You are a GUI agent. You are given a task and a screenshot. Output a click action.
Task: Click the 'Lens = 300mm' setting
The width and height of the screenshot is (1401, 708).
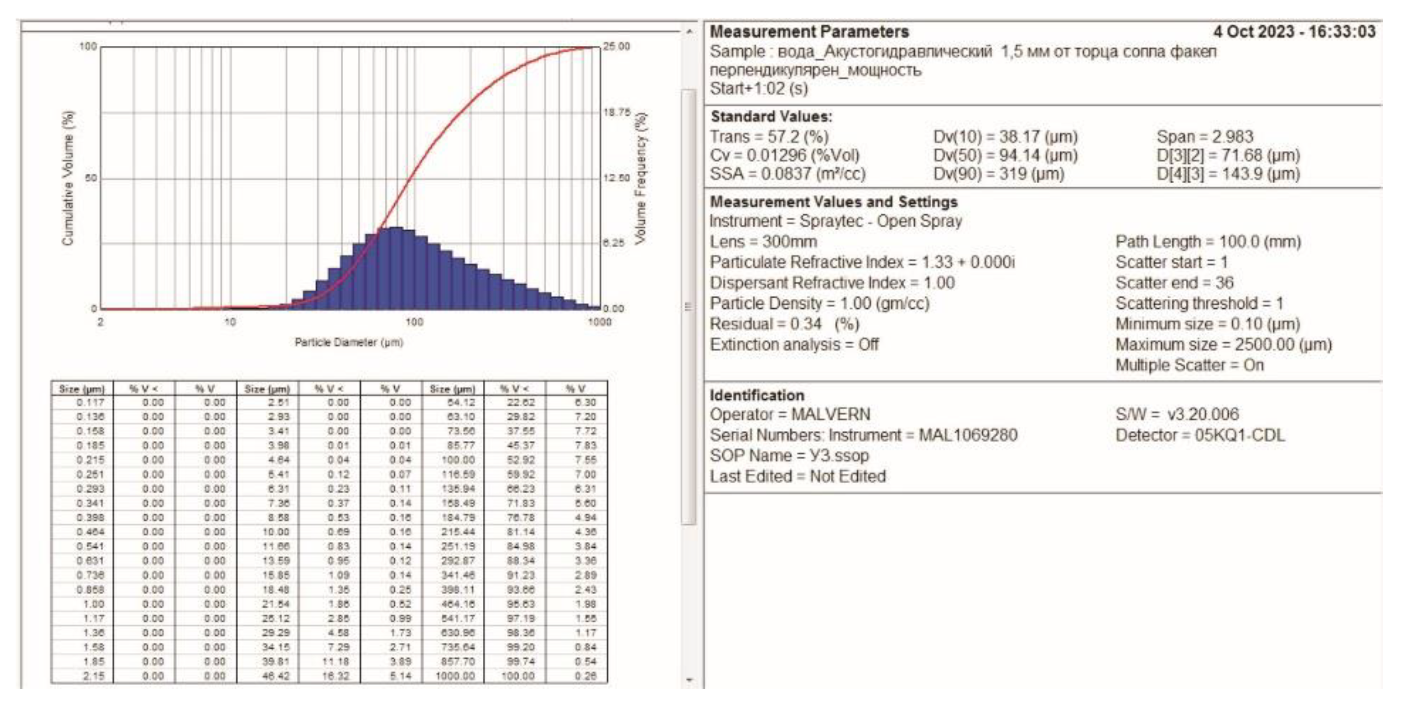click(762, 242)
